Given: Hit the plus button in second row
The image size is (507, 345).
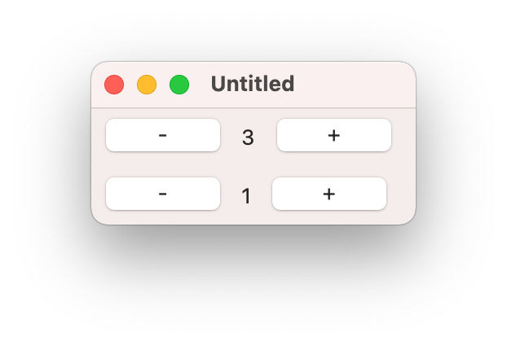Looking at the screenshot, I should [329, 194].
